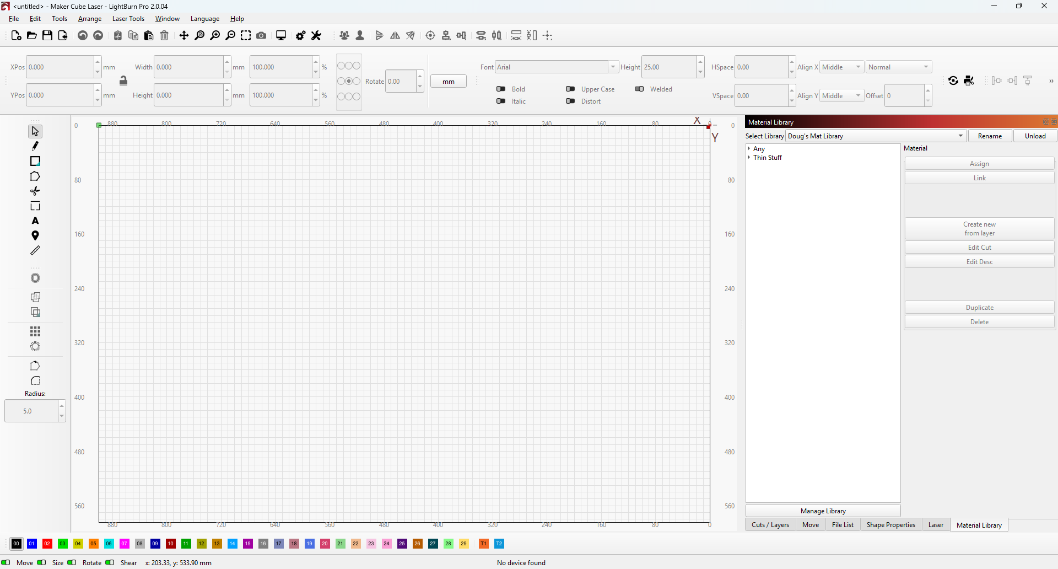Toggle the aspect ratio lock
This screenshot has width=1058, height=569.
click(x=123, y=81)
